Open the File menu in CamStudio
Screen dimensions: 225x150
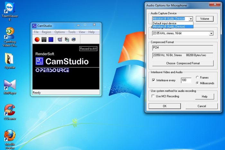(36, 32)
